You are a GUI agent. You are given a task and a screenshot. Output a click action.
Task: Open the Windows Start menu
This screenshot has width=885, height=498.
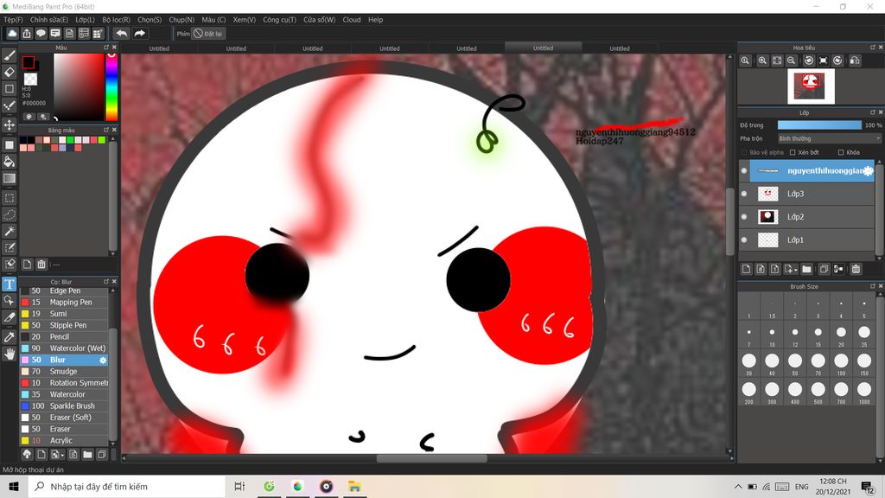coord(14,486)
